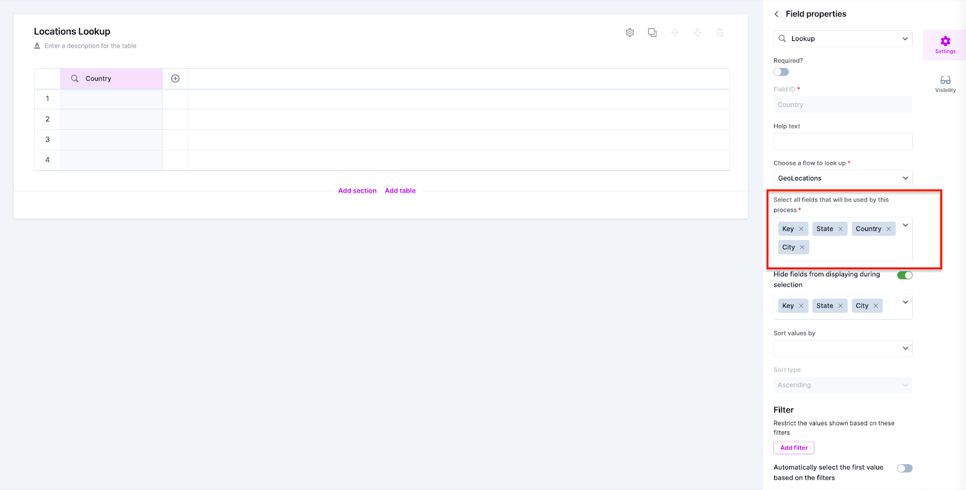Open the Visibility tab
The width and height of the screenshot is (966, 490).
coord(945,84)
